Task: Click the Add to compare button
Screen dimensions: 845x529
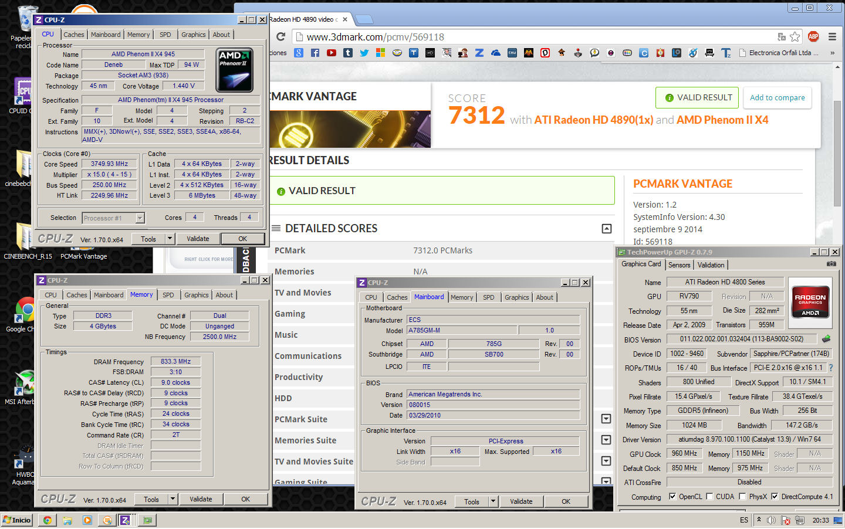Action: [x=778, y=98]
